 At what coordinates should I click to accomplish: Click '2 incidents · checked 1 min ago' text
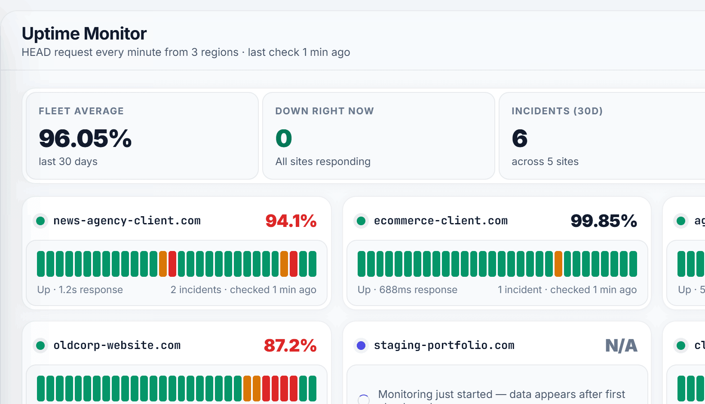click(243, 290)
